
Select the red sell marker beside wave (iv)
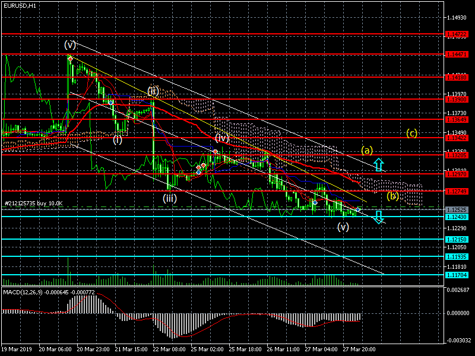215,151
